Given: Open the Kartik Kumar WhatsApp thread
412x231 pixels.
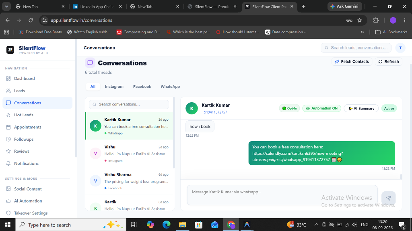Looking at the screenshot, I should [x=129, y=126].
